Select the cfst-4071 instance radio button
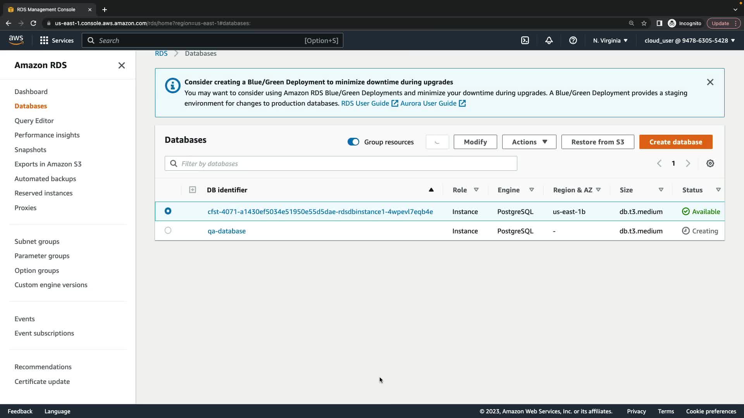744x418 pixels. point(168,211)
